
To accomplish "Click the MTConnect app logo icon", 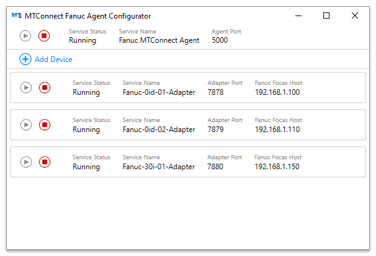I will tap(17, 15).
